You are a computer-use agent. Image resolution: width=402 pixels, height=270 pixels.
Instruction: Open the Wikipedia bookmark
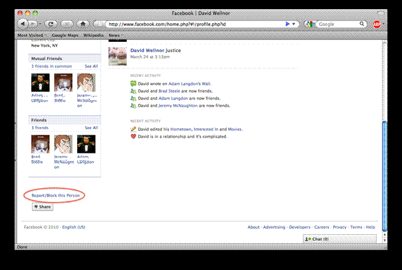[x=94, y=35]
